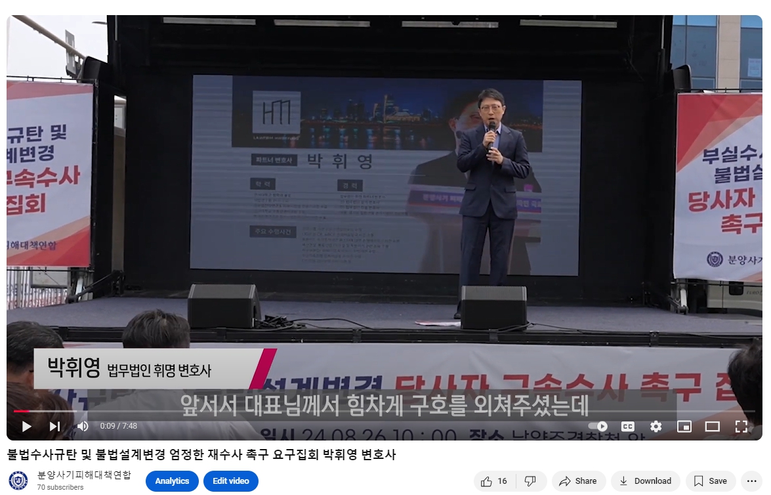Click the video title text
Screen dimensions: 771x495
[201, 454]
